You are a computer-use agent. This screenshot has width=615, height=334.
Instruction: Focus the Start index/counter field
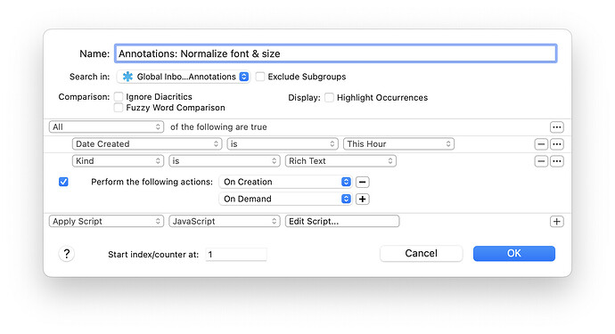pos(236,255)
